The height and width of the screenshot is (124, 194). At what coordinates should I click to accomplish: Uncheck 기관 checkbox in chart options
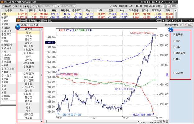point(174,47)
